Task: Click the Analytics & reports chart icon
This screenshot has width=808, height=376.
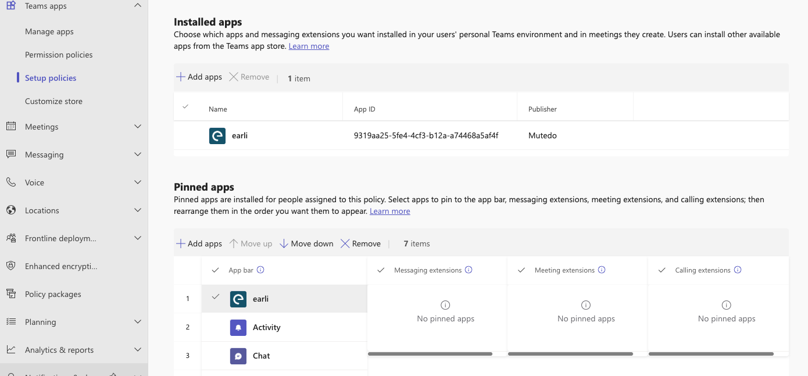Action: point(11,350)
